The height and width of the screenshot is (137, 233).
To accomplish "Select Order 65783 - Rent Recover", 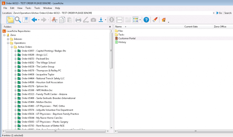I will pos(43,126).
